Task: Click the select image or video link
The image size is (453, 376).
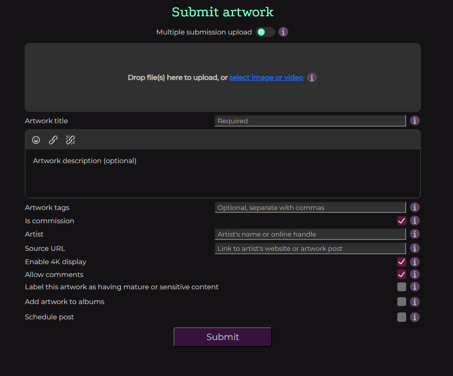Action: pyautogui.click(x=266, y=77)
